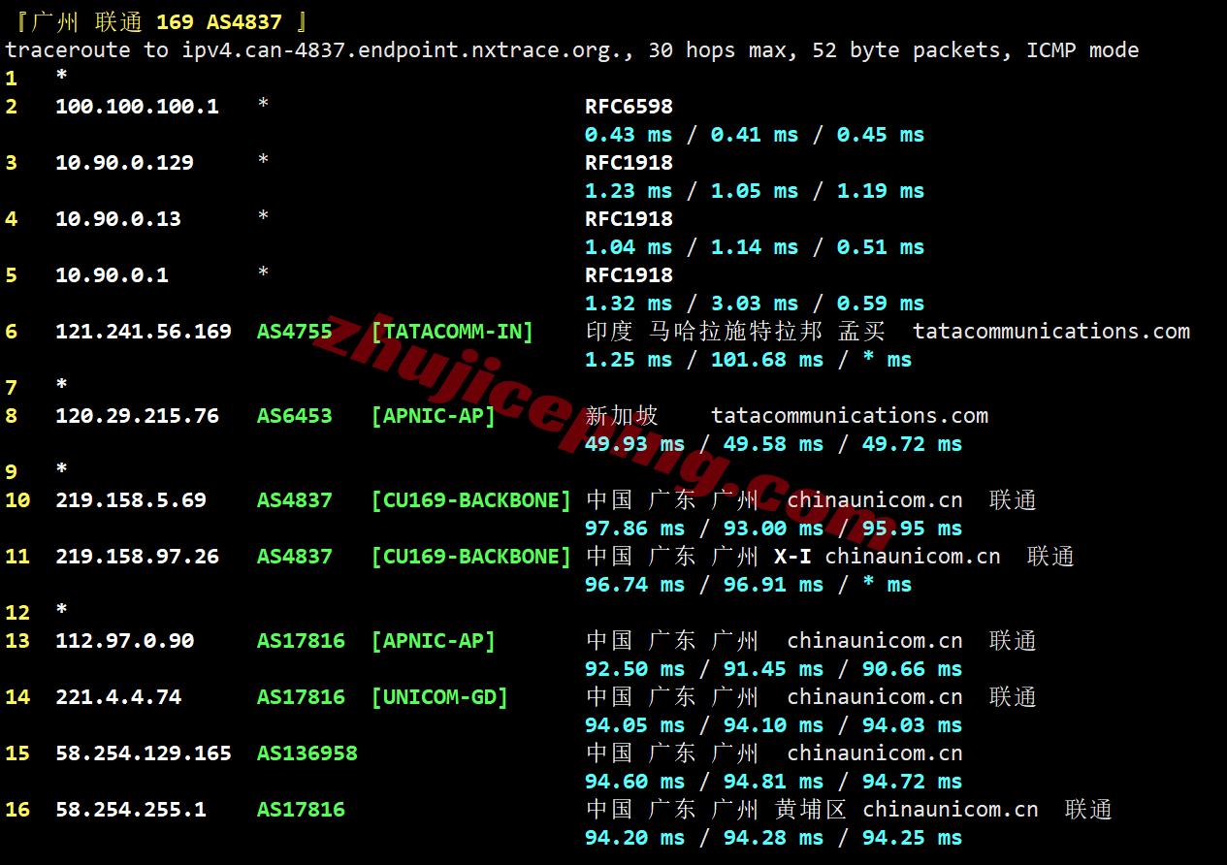This screenshot has width=1227, height=865.
Task: Select IP address 112.97.0.90
Action: click(x=124, y=641)
